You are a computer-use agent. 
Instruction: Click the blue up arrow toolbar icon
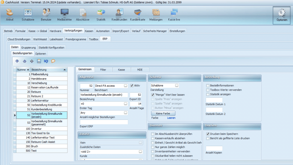(x=24, y=61)
